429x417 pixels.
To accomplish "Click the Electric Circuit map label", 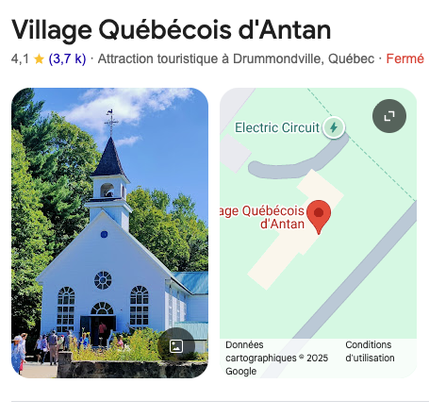I will [x=277, y=127].
